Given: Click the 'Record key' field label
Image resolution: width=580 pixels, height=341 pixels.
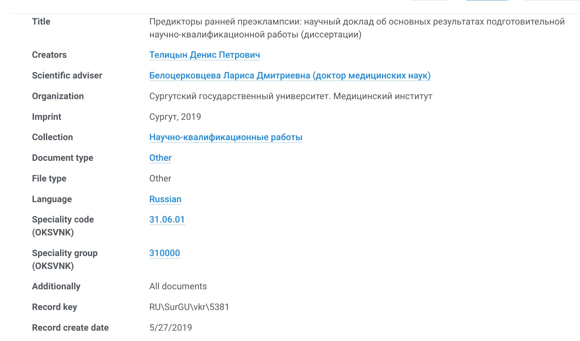Looking at the screenshot, I should point(54,307).
